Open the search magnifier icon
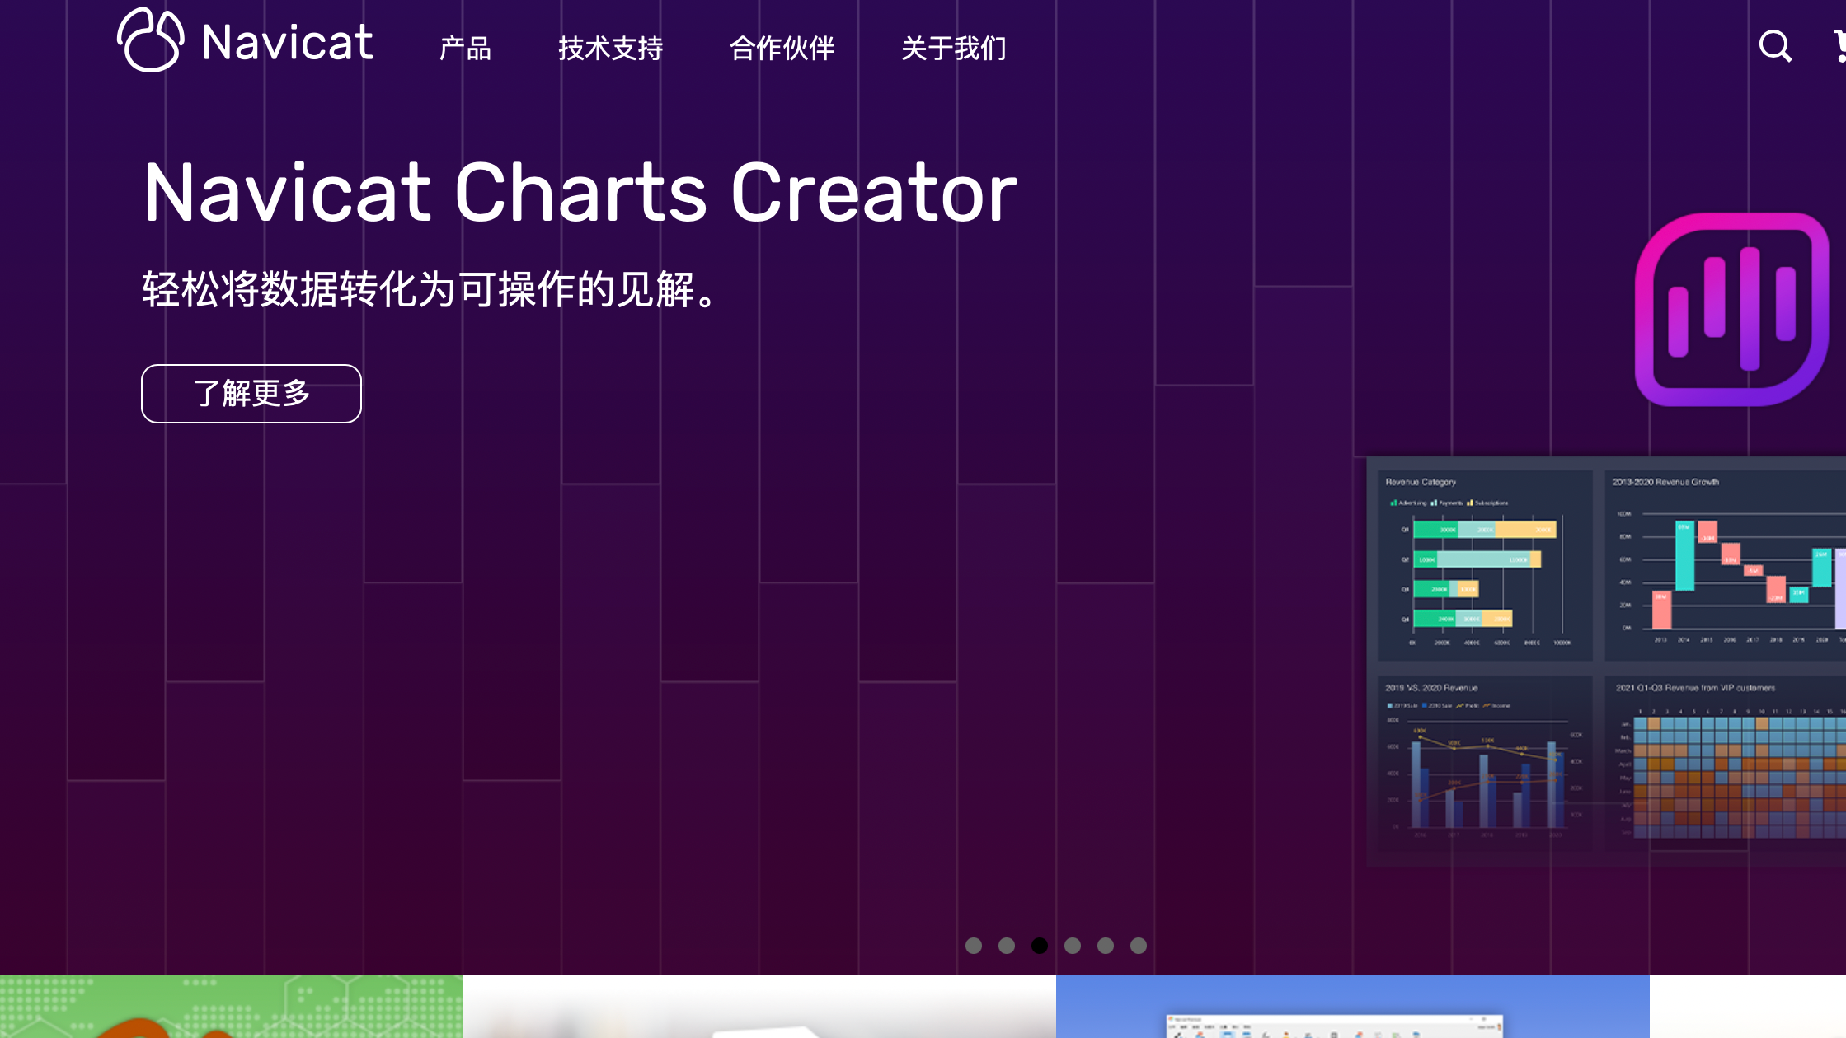This screenshot has width=1846, height=1038. tap(1775, 47)
